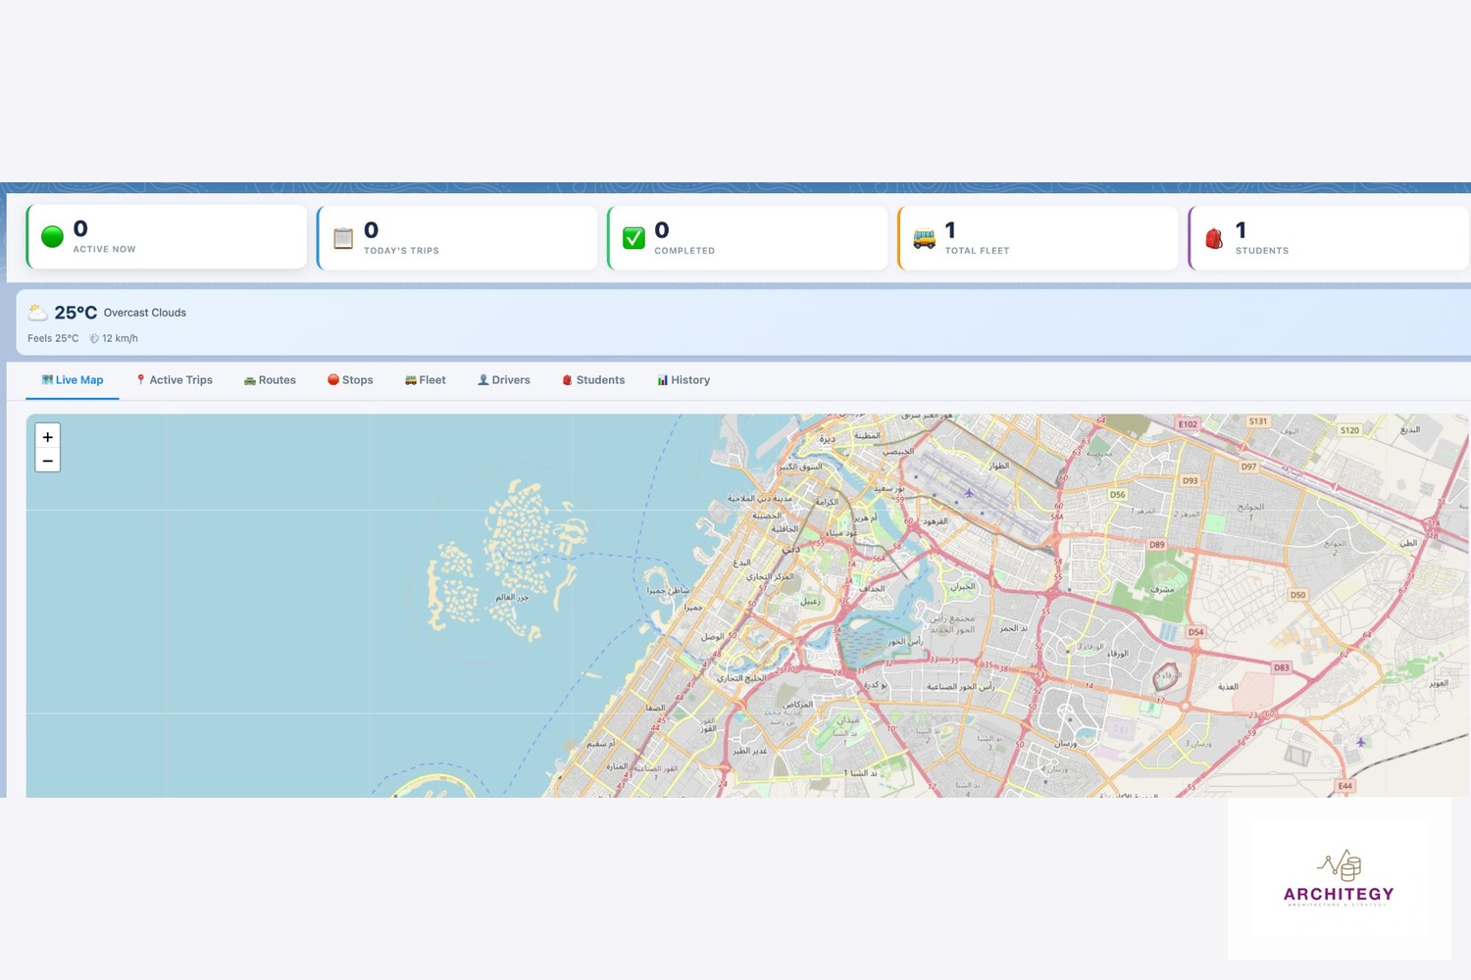
Task: Click the cloud weather icon
Action: tap(38, 313)
